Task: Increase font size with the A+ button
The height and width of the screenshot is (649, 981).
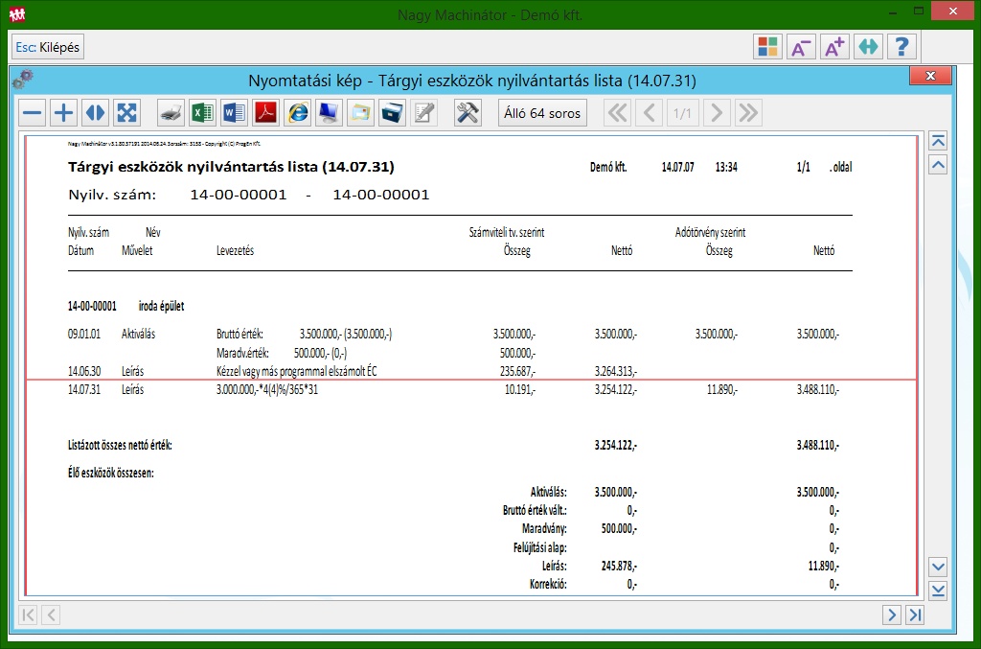Action: (x=833, y=47)
